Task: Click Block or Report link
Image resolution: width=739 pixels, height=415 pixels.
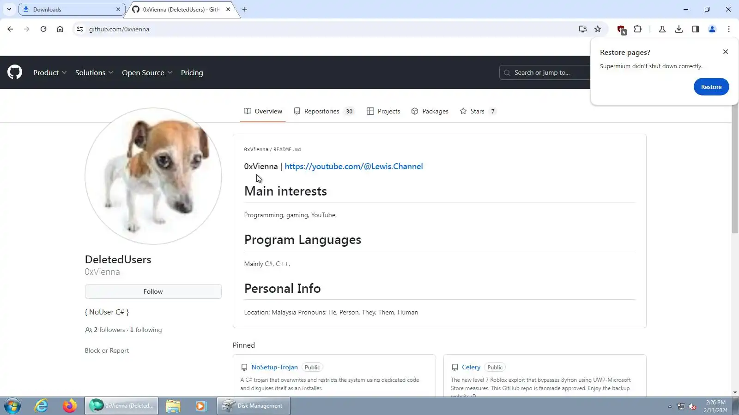Action: click(107, 350)
